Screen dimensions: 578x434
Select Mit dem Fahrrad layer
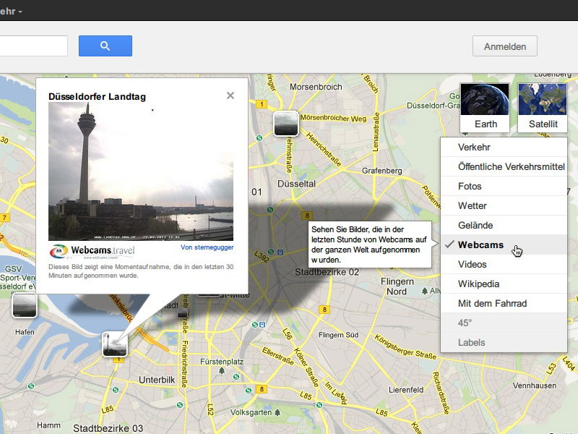504,303
